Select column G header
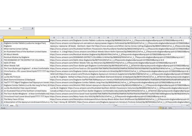 click(x=99, y=37)
